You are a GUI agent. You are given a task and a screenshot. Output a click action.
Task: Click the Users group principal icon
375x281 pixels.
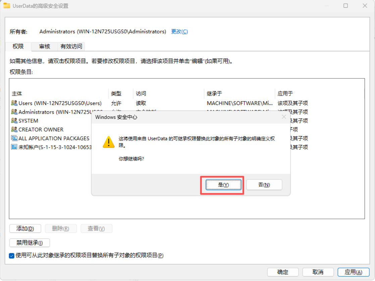14,103
